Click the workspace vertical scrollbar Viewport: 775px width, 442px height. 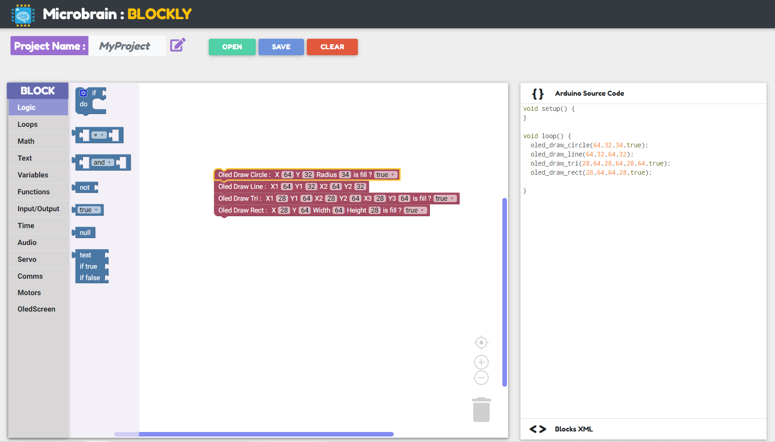point(505,292)
